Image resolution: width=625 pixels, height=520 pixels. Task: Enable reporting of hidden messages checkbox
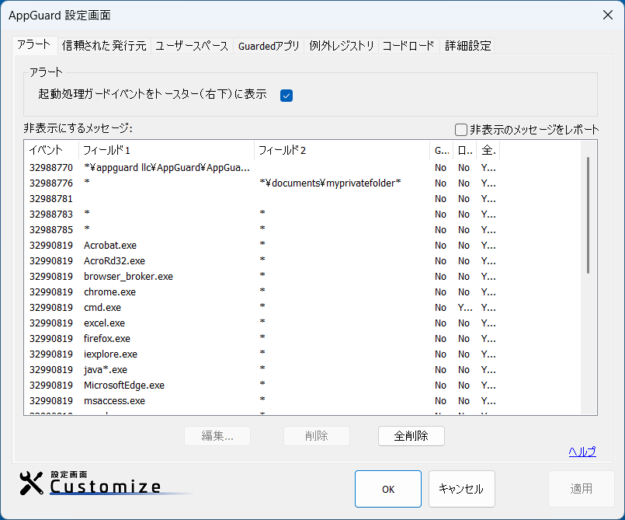tap(461, 130)
